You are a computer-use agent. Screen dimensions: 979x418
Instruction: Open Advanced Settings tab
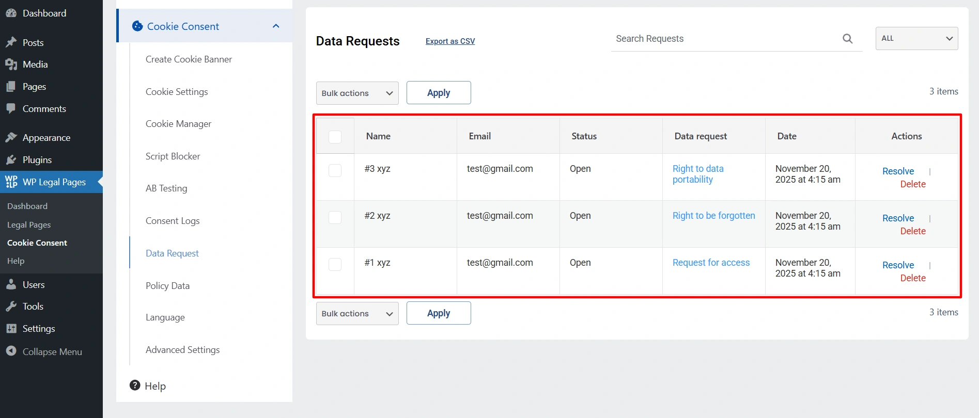click(x=182, y=350)
